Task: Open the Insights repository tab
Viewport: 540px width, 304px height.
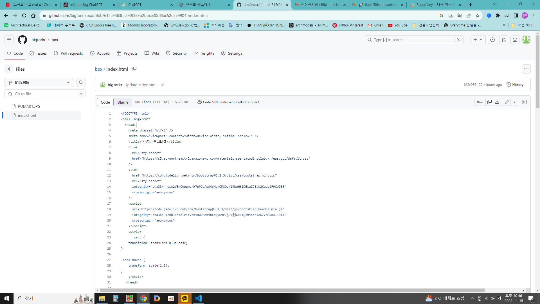Action: pos(204,53)
